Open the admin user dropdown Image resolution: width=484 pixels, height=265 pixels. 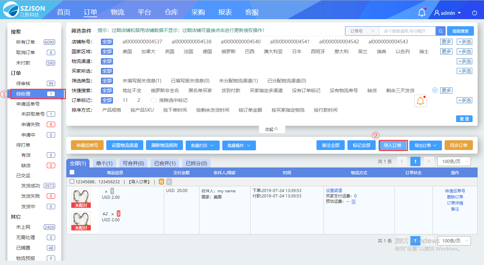point(448,13)
